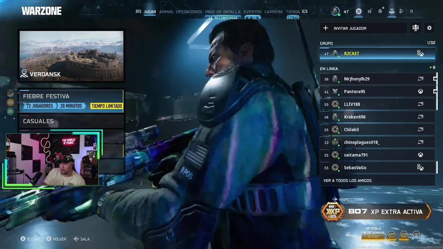Click the crown icon beside MrJhonylb29
This screenshot has width=443, height=249.
(435, 79)
